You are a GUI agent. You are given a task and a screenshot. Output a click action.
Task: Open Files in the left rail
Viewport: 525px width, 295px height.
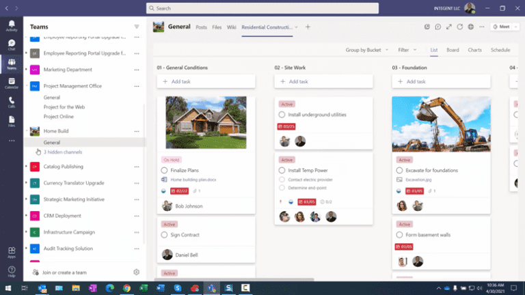click(12, 121)
